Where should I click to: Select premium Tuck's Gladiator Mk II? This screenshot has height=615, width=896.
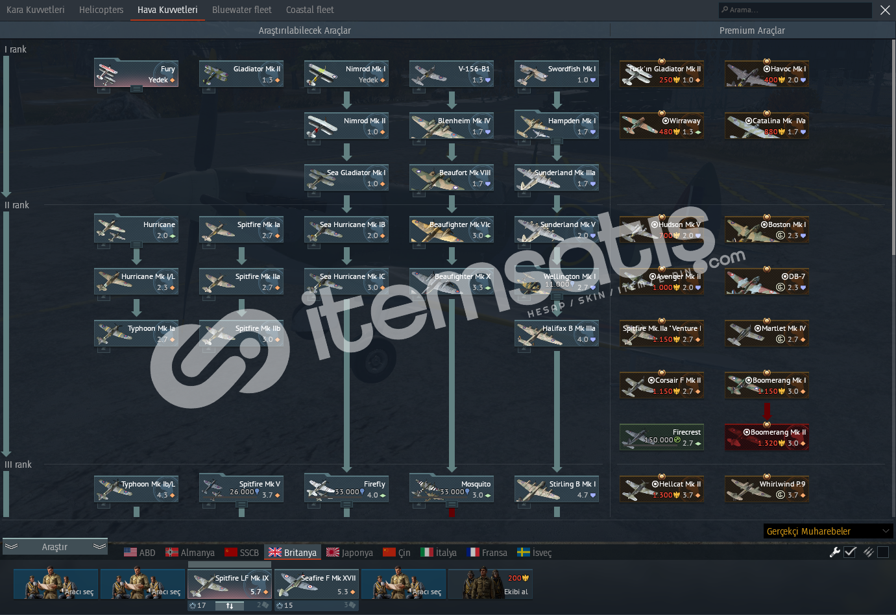pos(662,73)
